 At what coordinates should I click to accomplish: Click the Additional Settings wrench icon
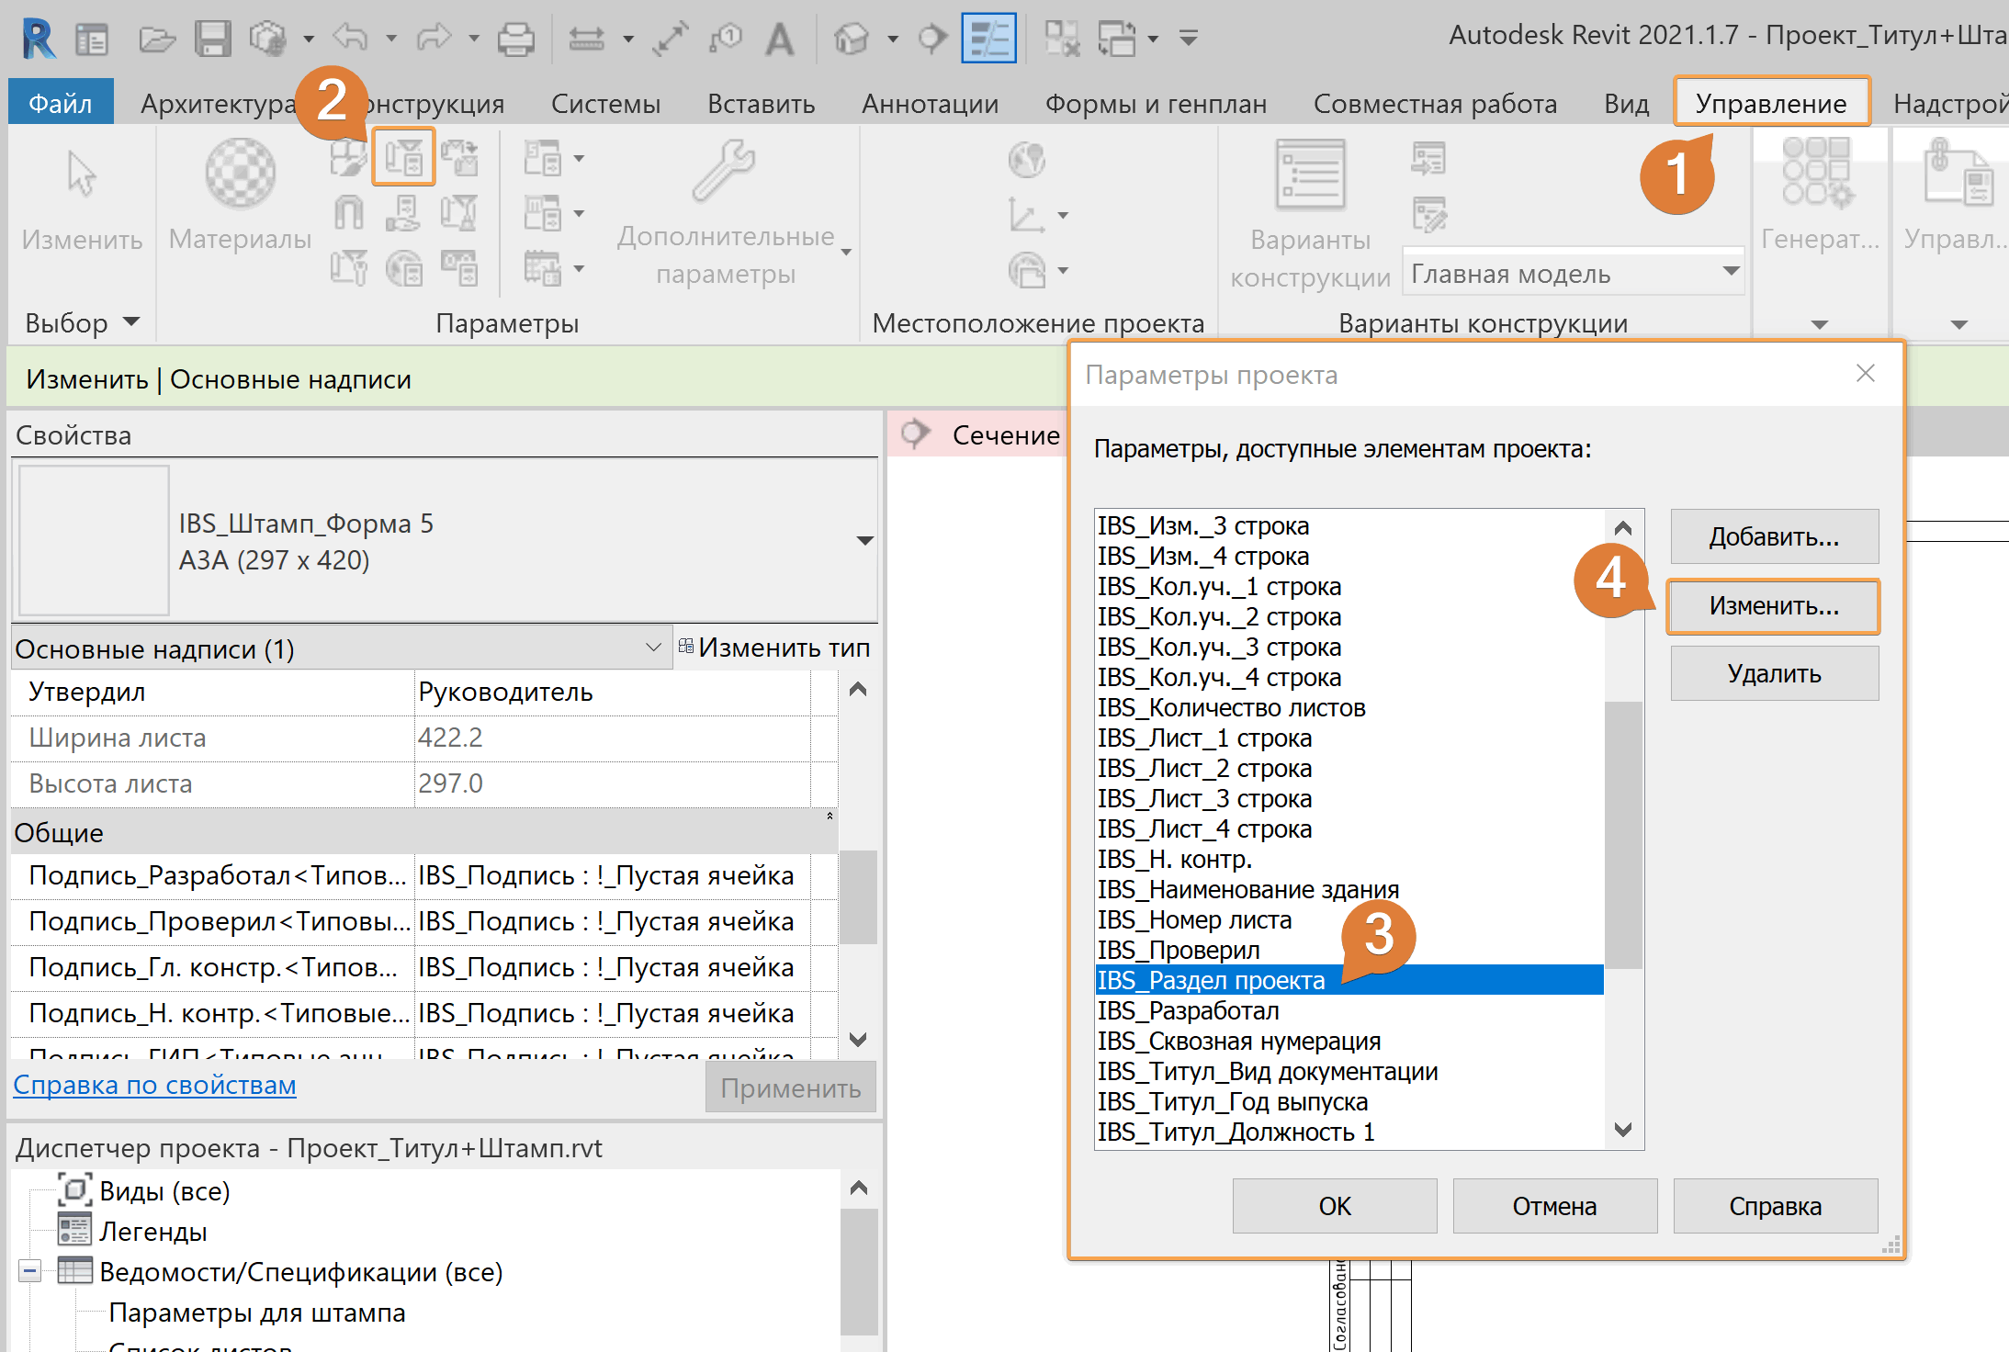pos(724,171)
